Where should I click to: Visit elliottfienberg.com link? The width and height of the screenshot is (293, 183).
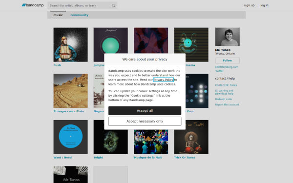tap(227, 67)
